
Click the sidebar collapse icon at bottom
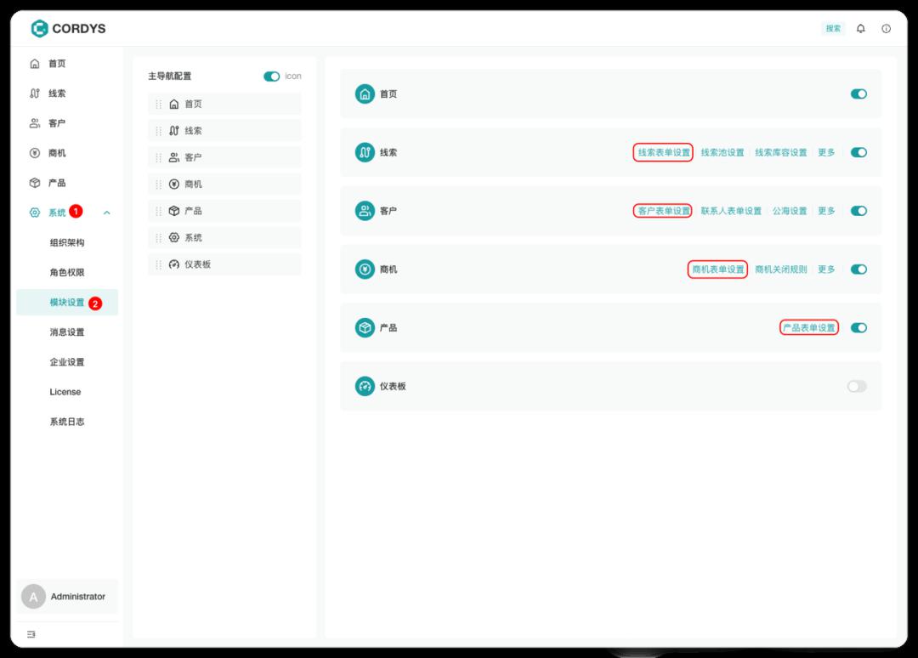[x=31, y=634]
